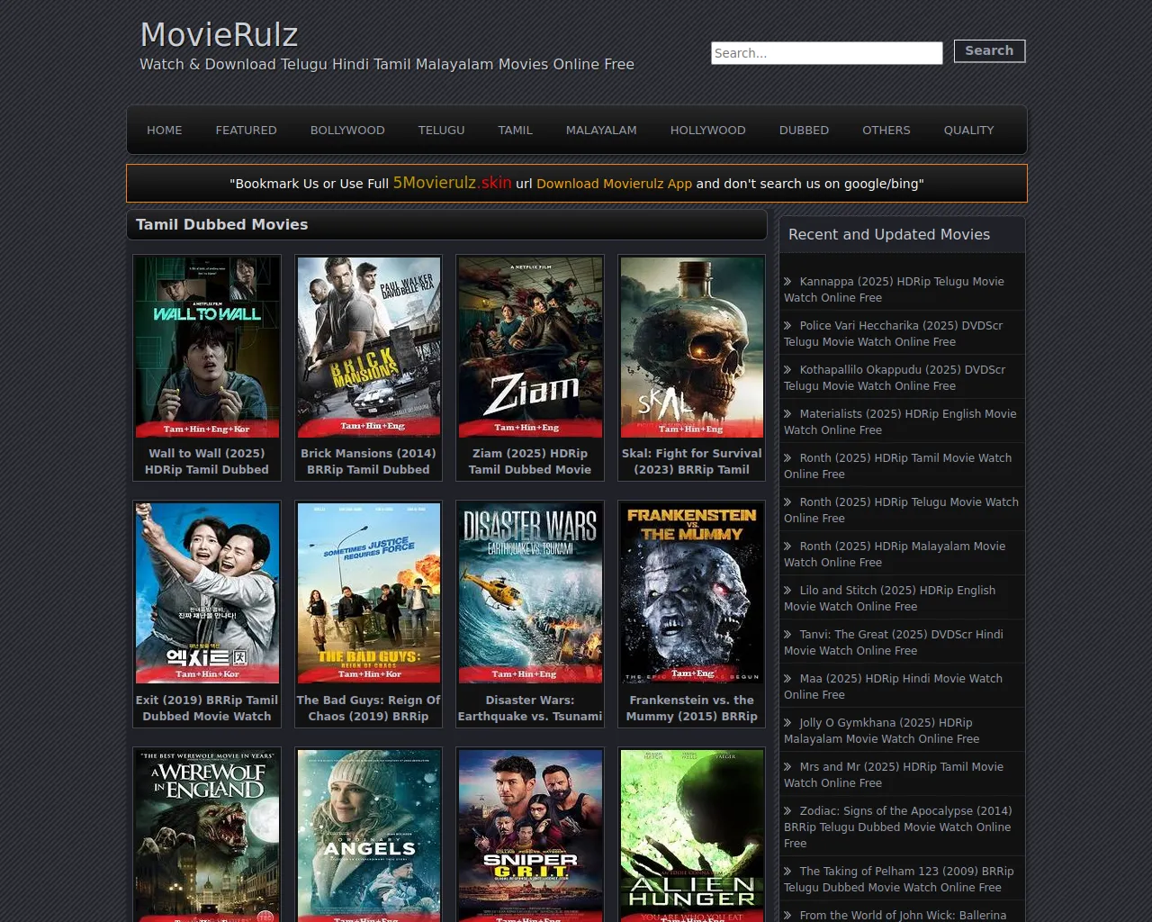This screenshot has width=1152, height=922.
Task: Click the double-arrow icon beside Maa (2025)
Action: 787,679
